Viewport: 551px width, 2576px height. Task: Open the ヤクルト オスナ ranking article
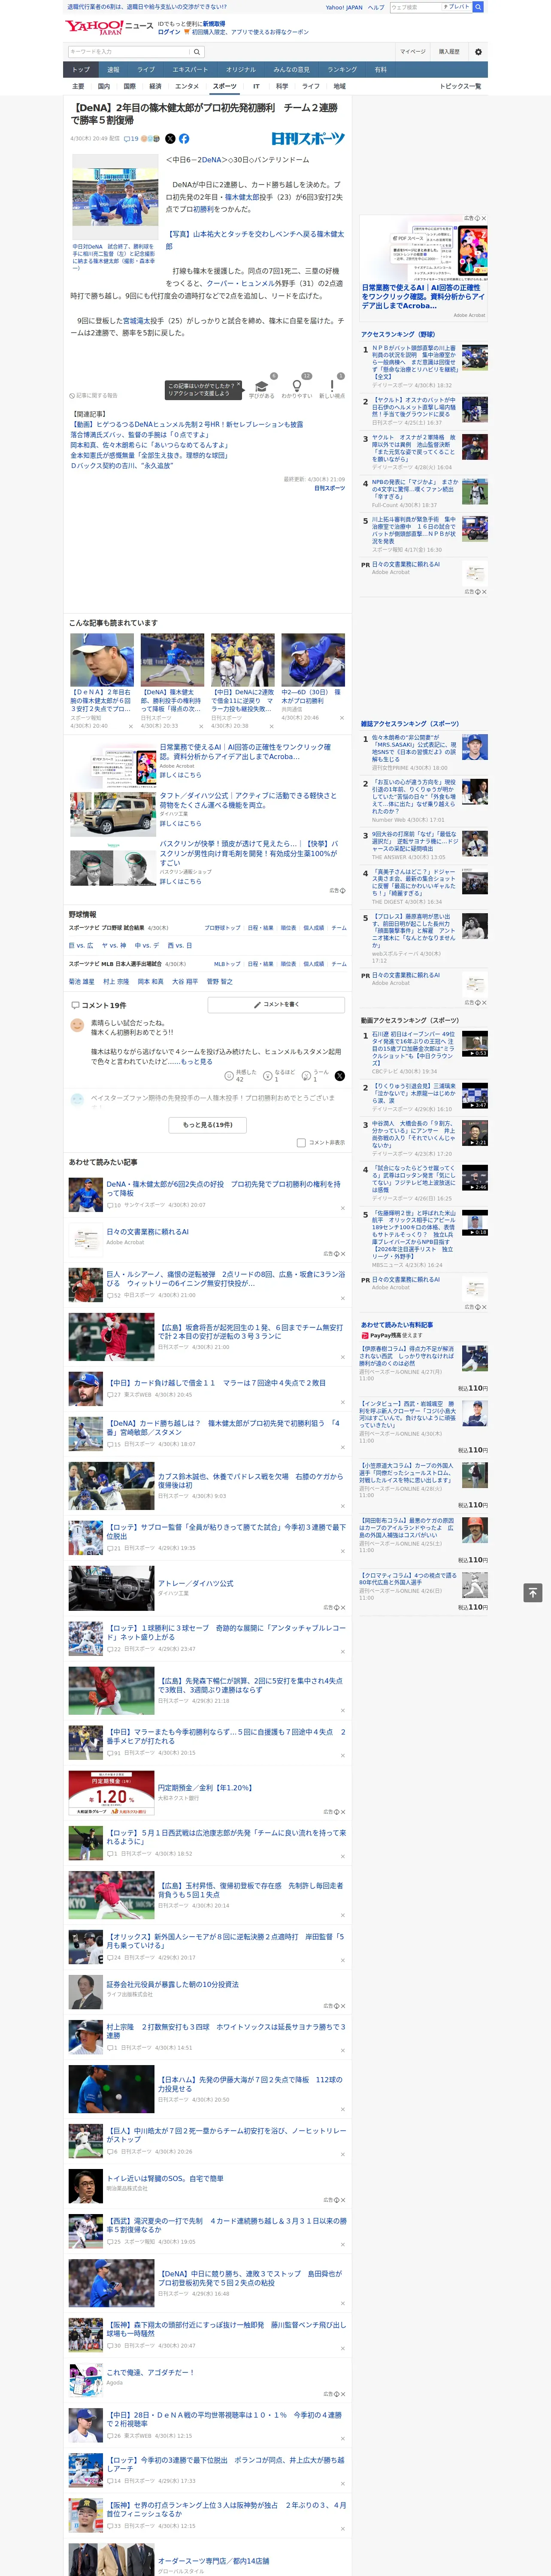coord(414,447)
